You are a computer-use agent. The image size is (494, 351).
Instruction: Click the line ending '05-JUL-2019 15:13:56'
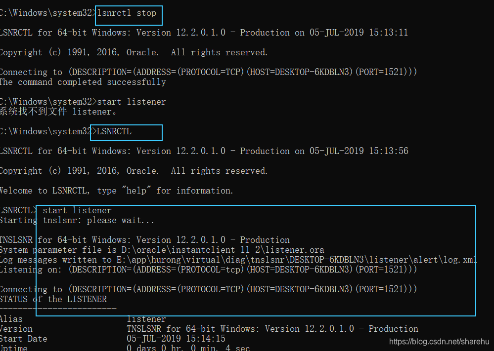[204, 151]
